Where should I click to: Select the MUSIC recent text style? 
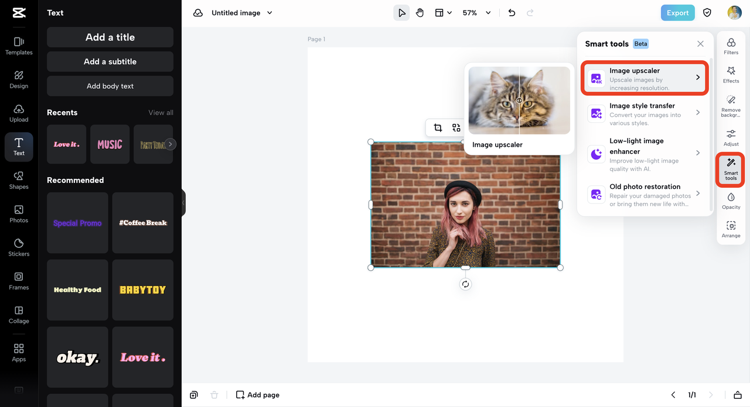coord(110,144)
